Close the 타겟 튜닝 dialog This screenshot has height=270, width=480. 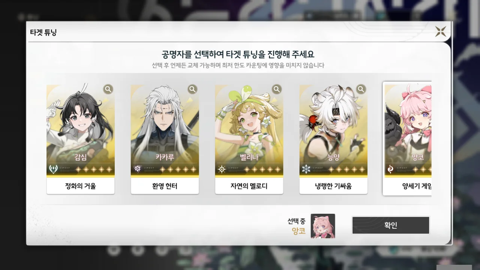coord(441,31)
